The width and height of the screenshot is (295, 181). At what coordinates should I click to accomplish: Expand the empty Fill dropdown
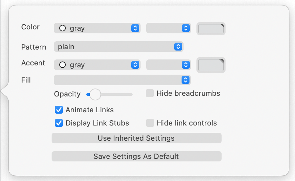pos(122,80)
